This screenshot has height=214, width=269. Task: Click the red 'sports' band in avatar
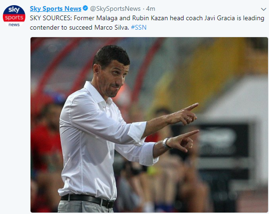pyautogui.click(x=14, y=18)
